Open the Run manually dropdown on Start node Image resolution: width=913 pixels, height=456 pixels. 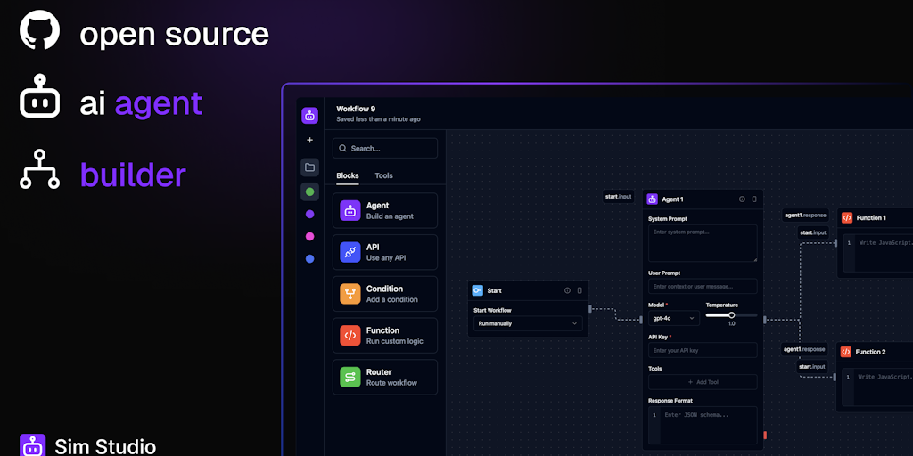(x=528, y=323)
